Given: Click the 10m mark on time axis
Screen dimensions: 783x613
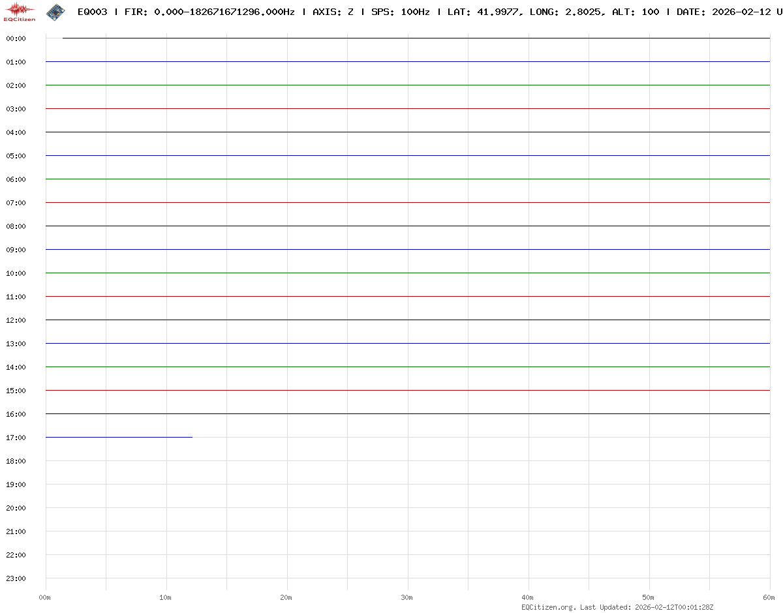Looking at the screenshot, I should click(166, 597).
